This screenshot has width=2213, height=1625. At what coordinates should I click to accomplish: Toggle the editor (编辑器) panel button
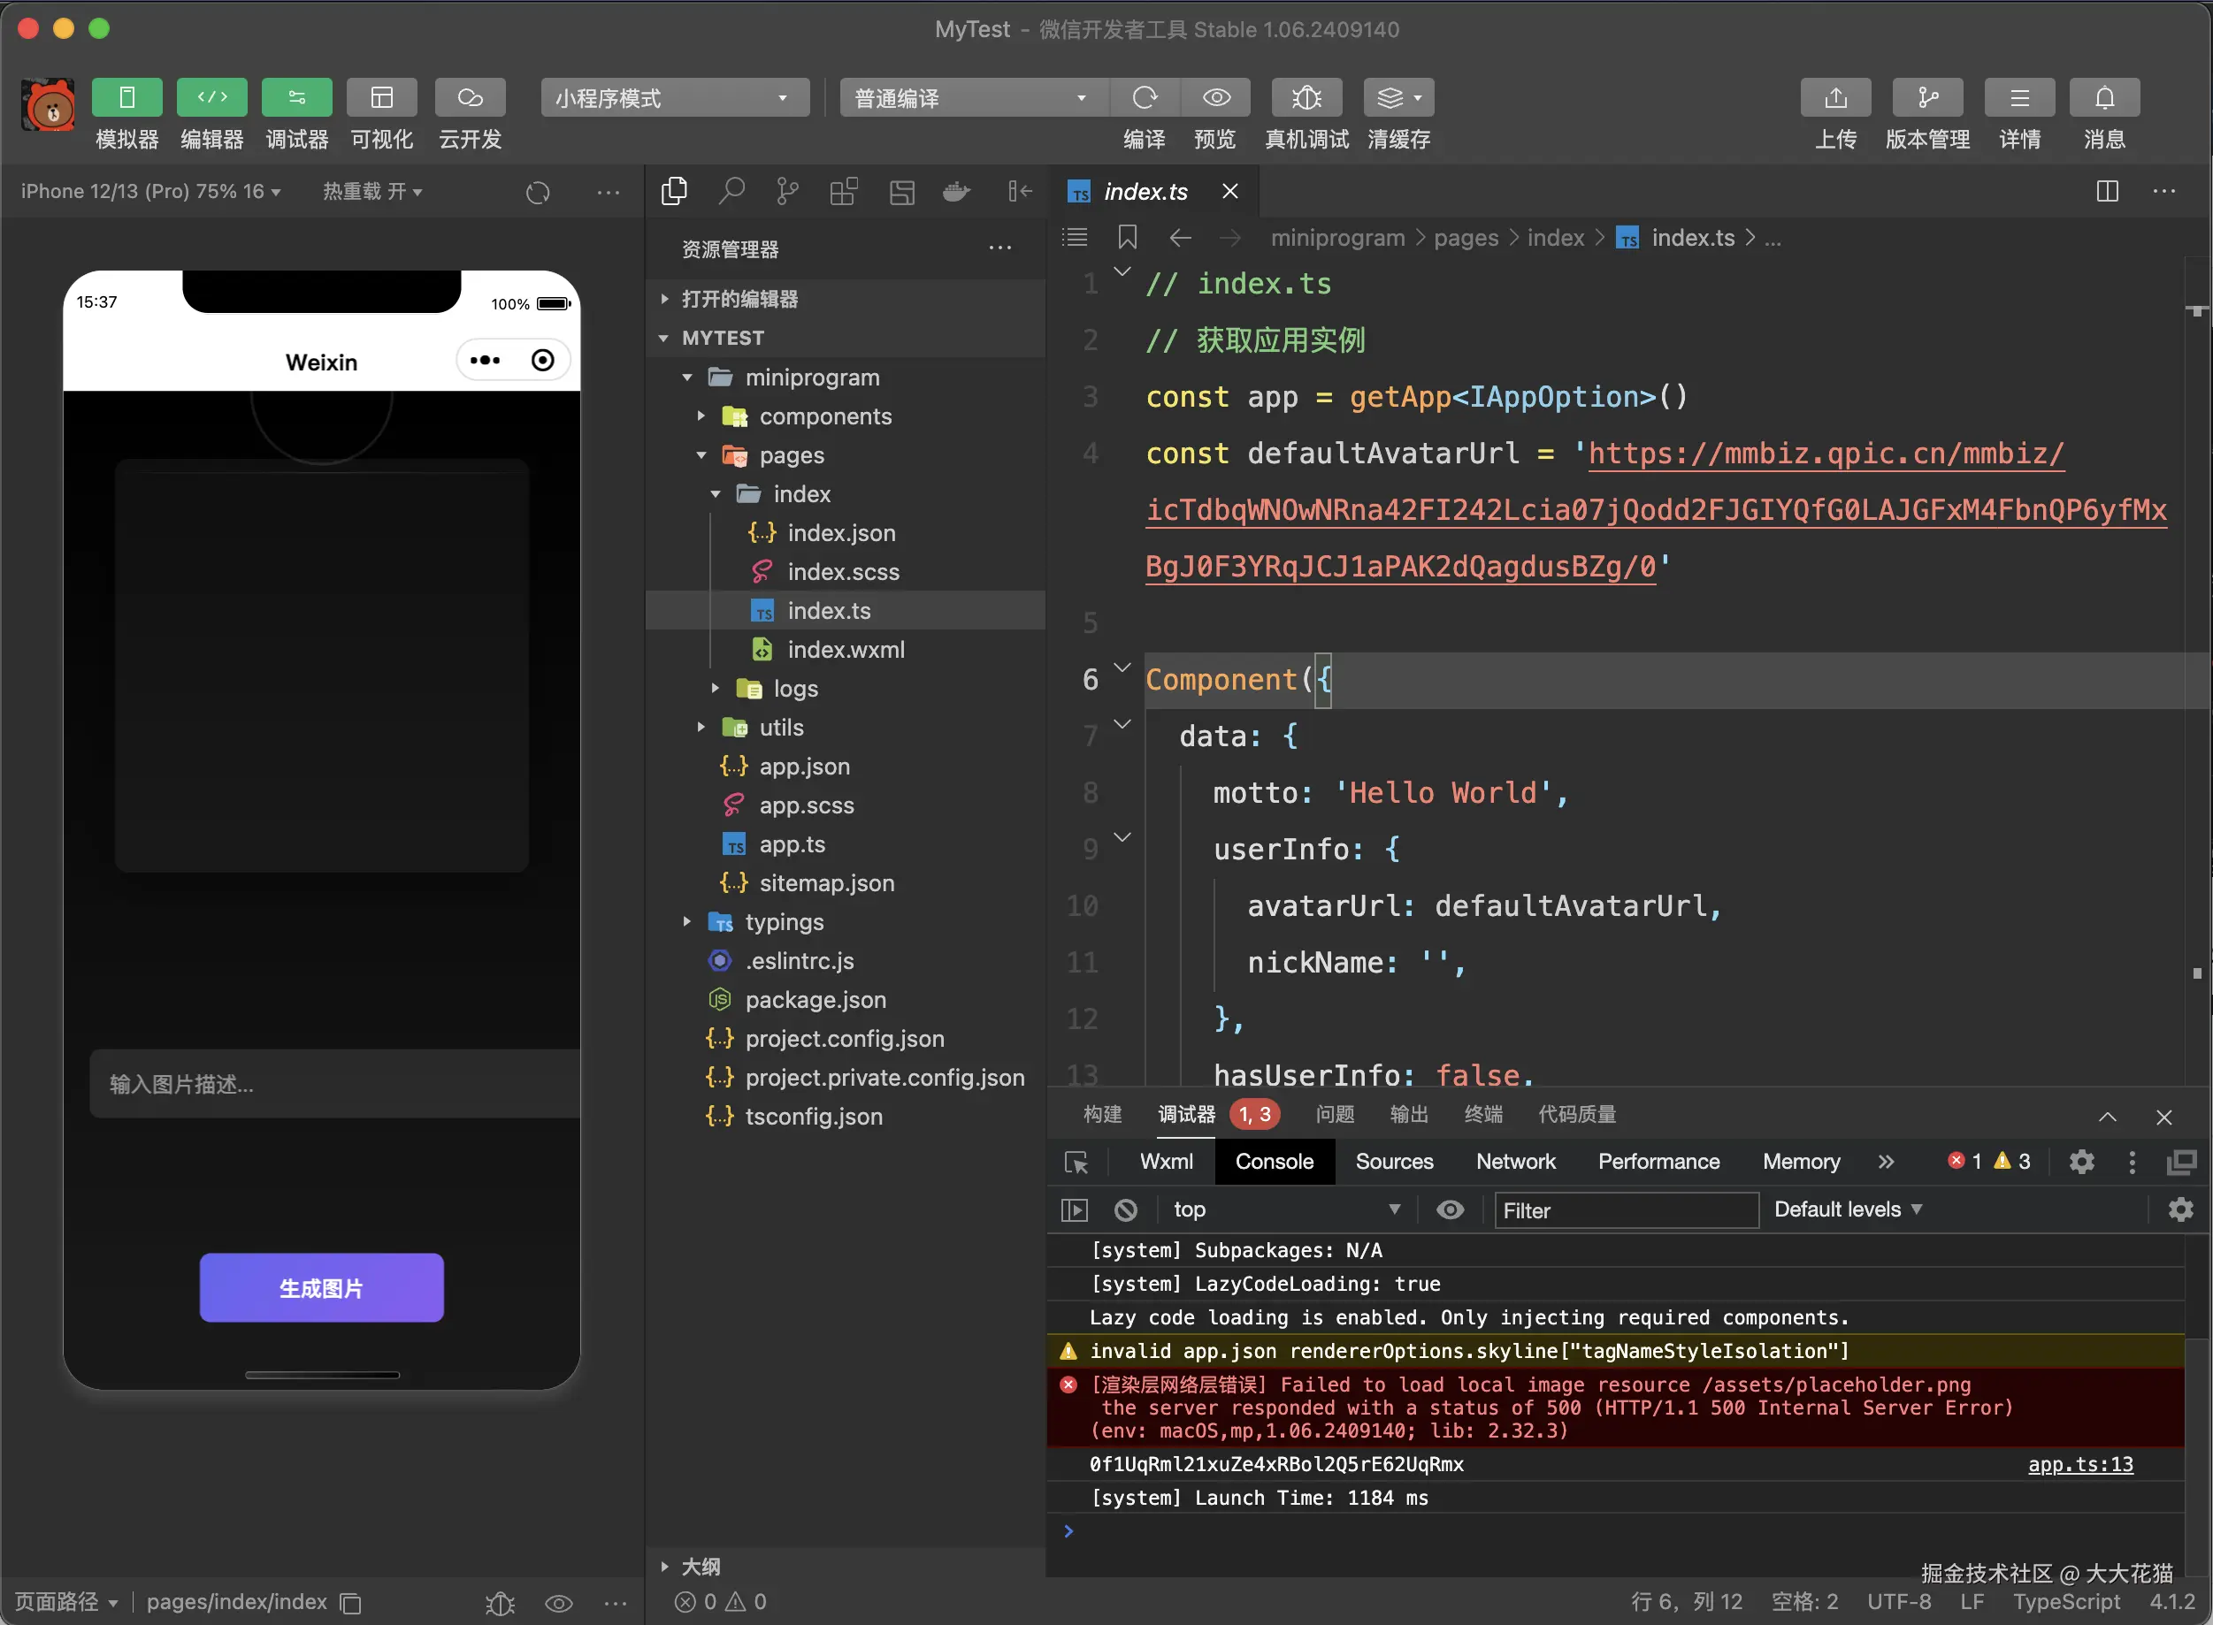click(211, 97)
